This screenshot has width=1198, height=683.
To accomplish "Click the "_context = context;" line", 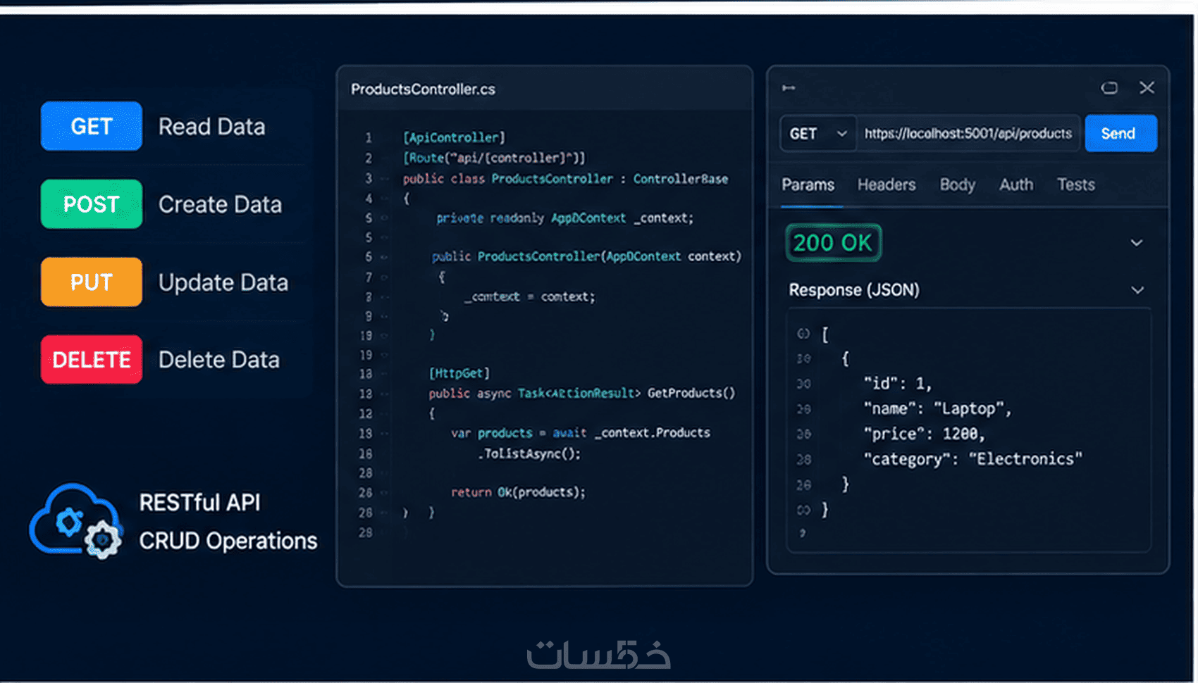I will 529,297.
